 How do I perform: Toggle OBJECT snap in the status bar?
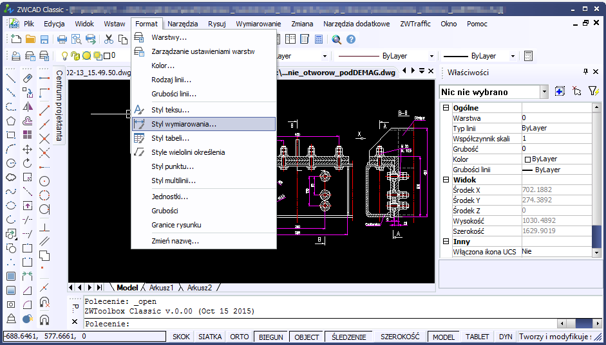[307, 337]
